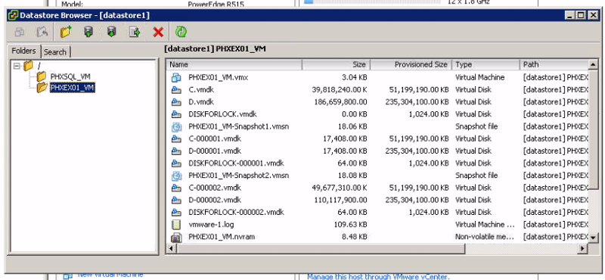
Task: Click the greyed-out folder-up toolbar icon
Action: point(42,32)
